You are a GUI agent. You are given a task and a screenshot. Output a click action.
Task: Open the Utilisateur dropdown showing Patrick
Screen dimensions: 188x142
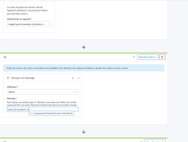(40, 92)
